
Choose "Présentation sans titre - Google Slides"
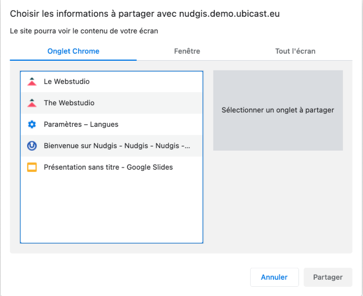click(x=112, y=167)
